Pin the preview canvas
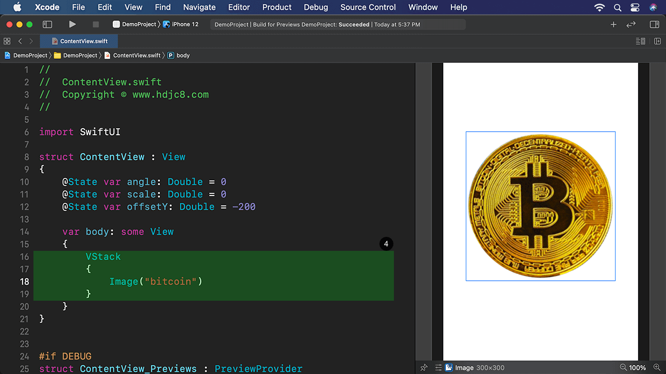This screenshot has height=374, width=666. pos(424,368)
